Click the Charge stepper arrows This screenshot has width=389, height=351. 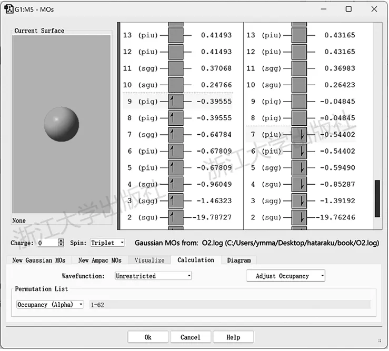tap(61, 243)
